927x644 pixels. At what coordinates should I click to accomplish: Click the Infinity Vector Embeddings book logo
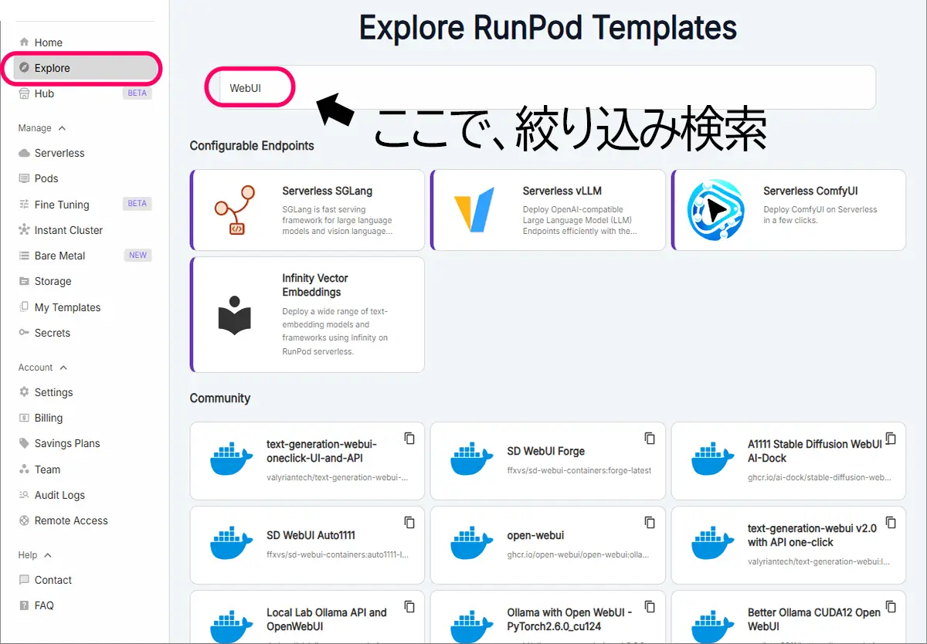click(x=235, y=315)
